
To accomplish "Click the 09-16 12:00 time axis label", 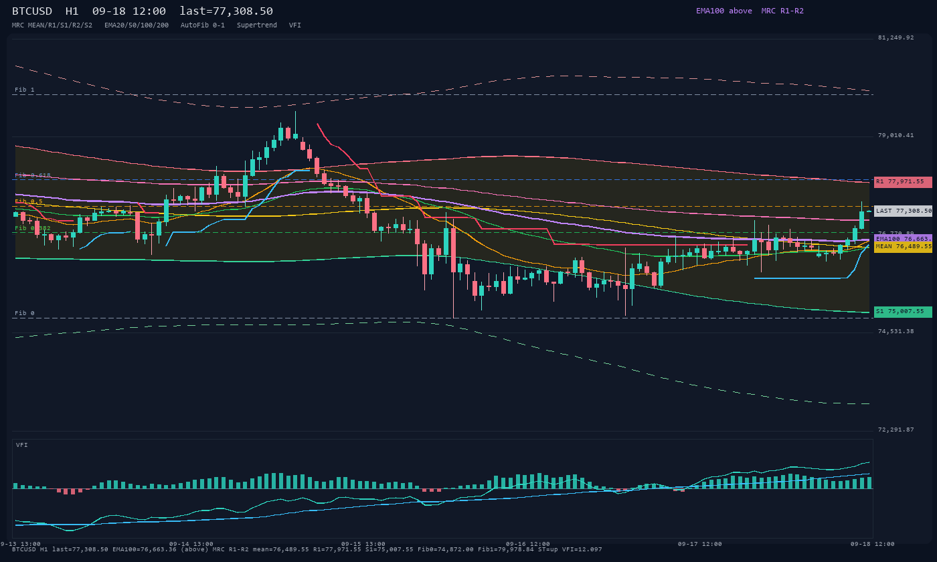I will (528, 544).
